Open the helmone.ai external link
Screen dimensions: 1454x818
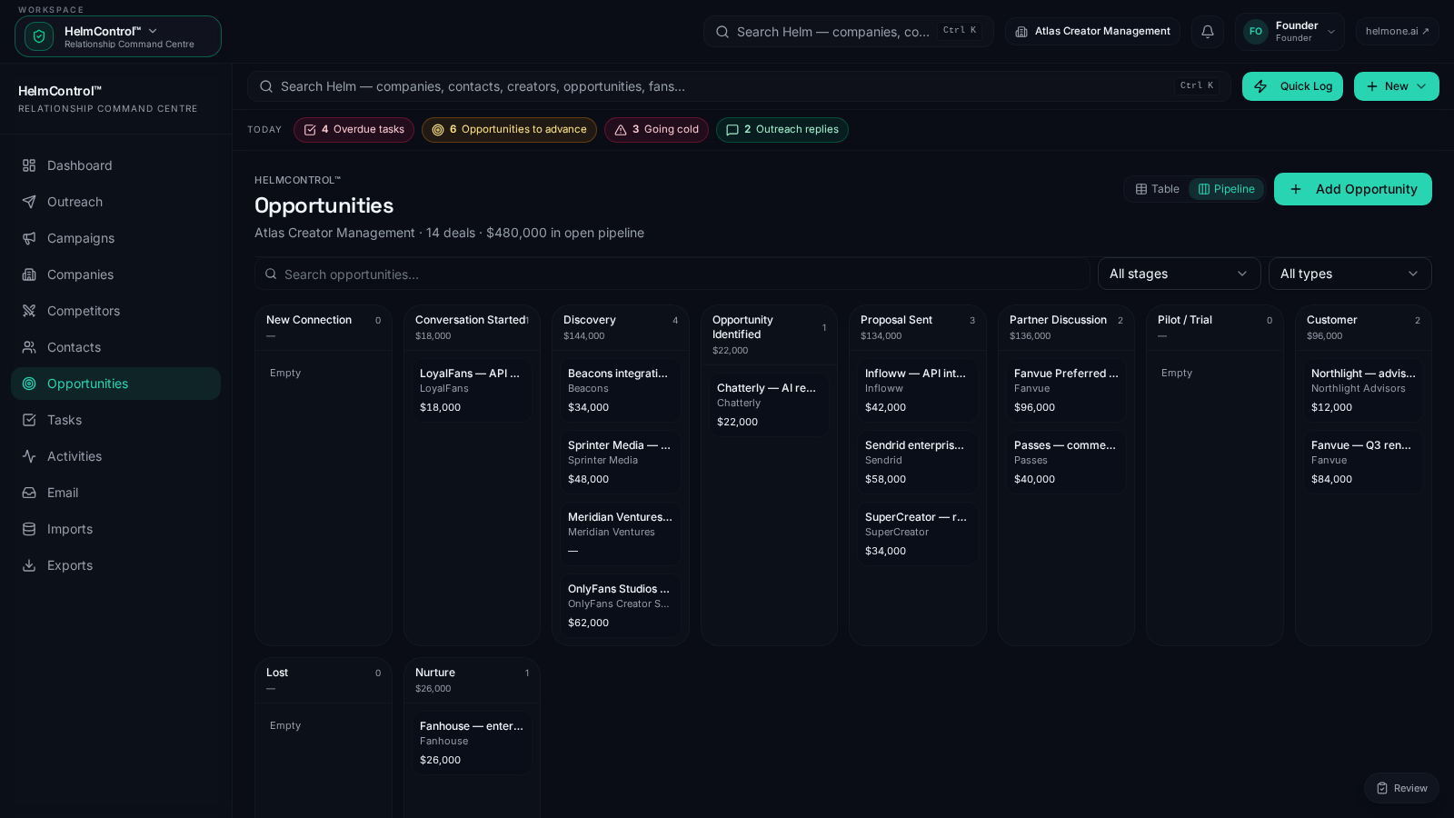point(1398,32)
